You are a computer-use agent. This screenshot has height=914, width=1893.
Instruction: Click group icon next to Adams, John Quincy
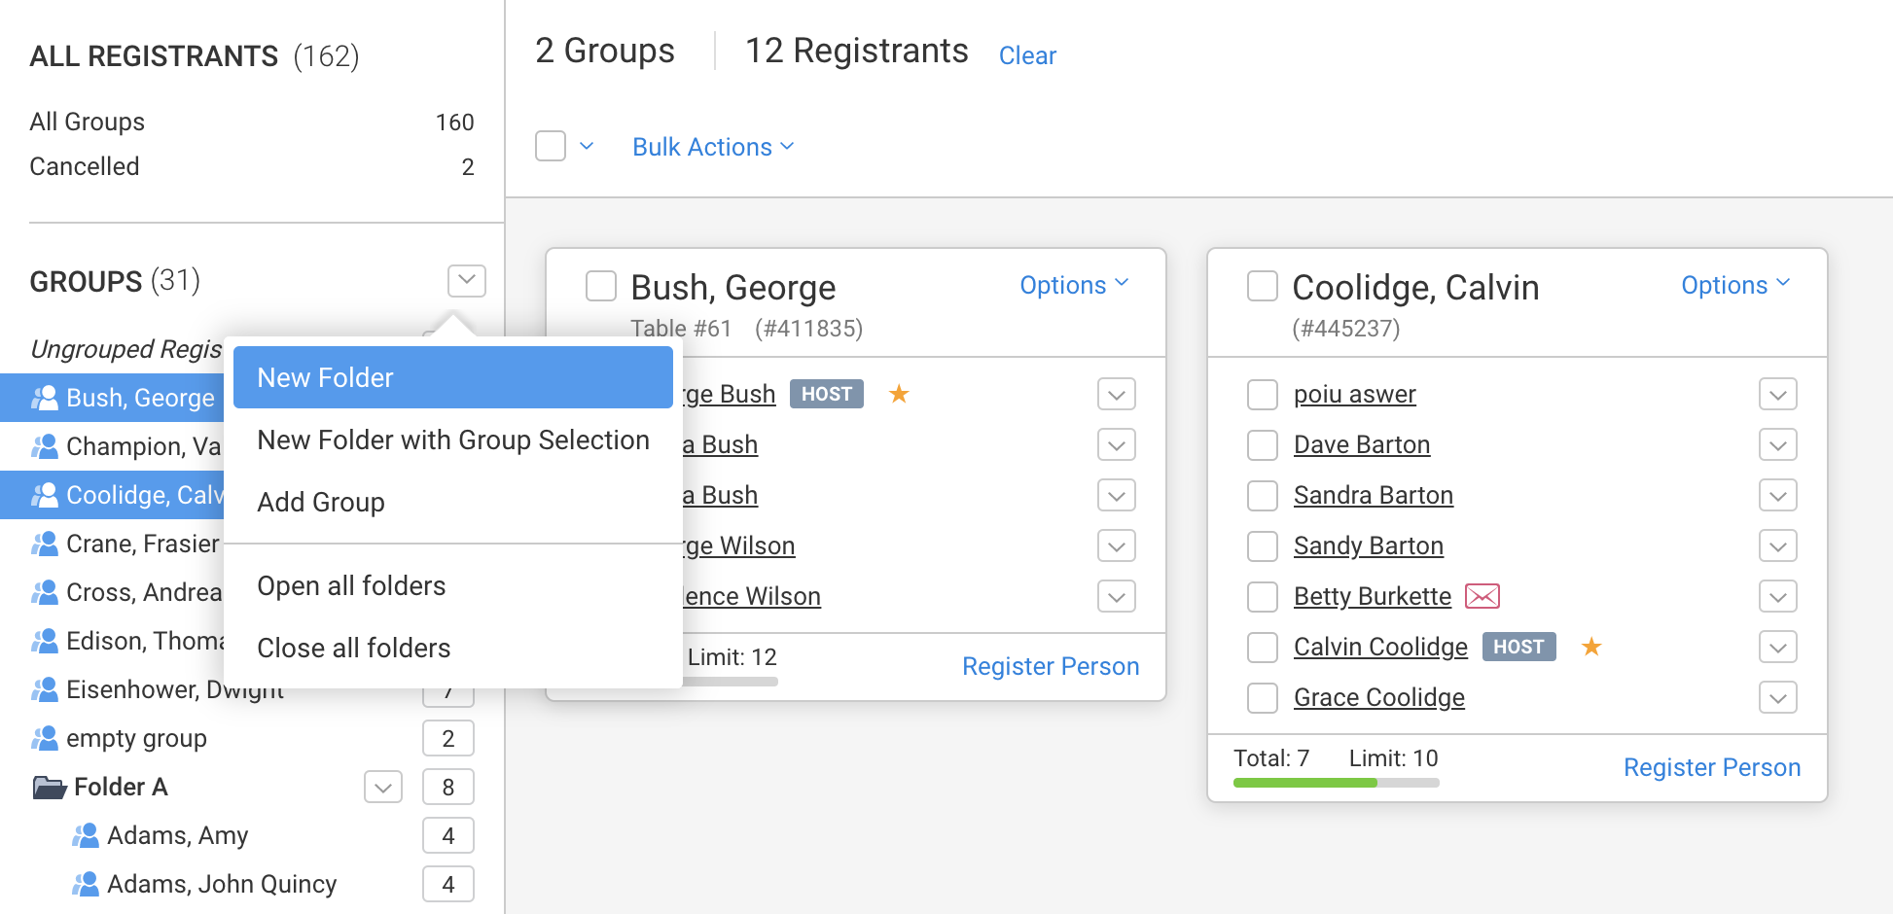pos(86,884)
